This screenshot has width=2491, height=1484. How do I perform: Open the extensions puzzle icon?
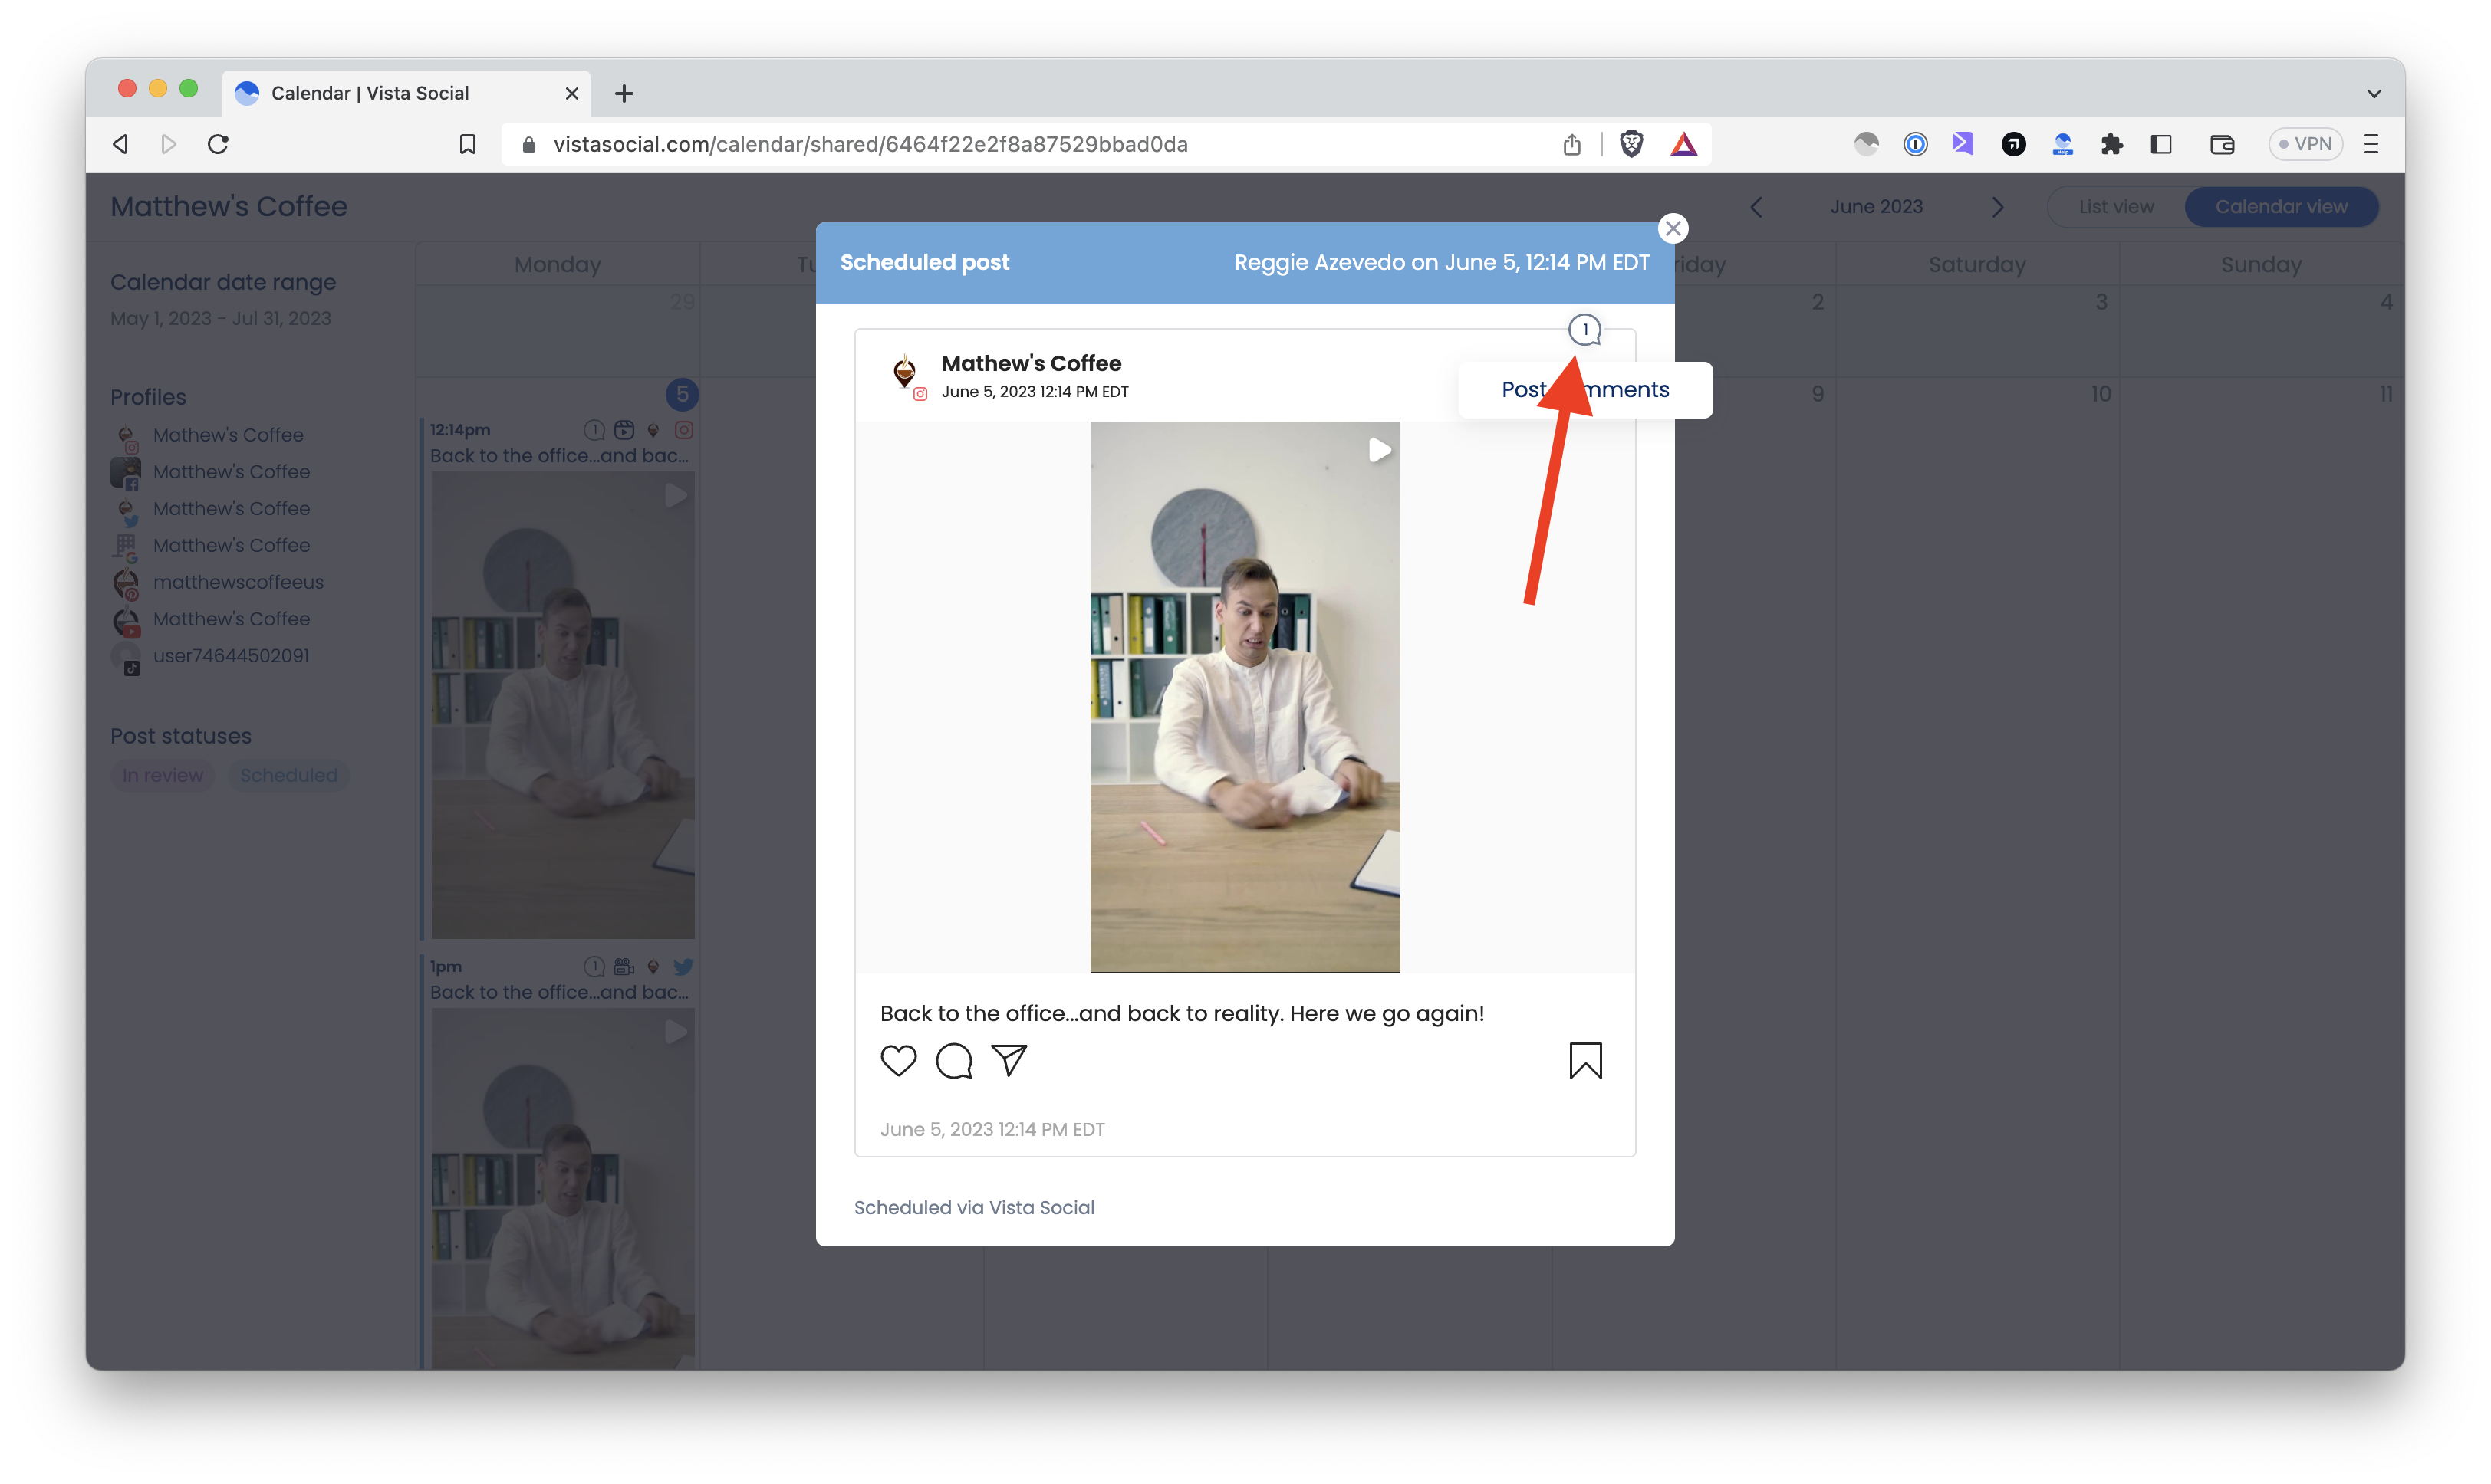click(2112, 144)
